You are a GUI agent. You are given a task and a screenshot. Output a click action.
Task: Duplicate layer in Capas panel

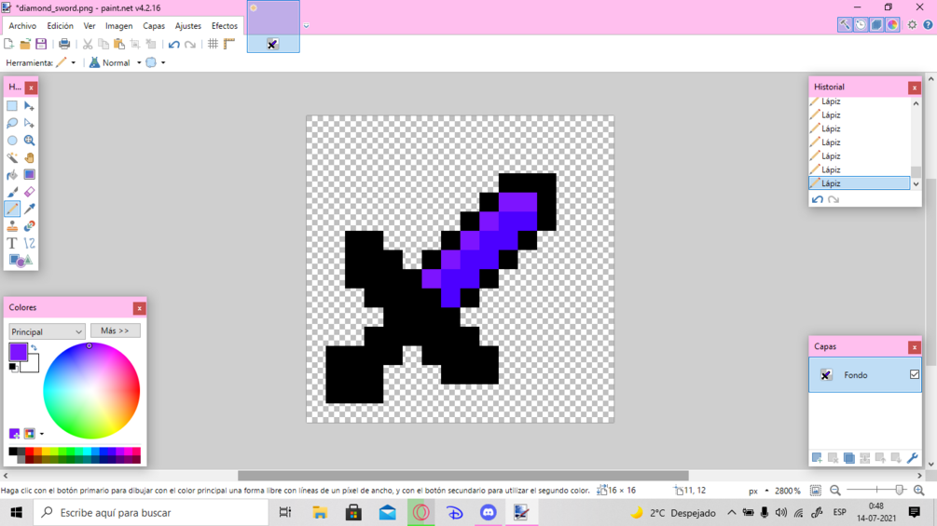coord(848,458)
